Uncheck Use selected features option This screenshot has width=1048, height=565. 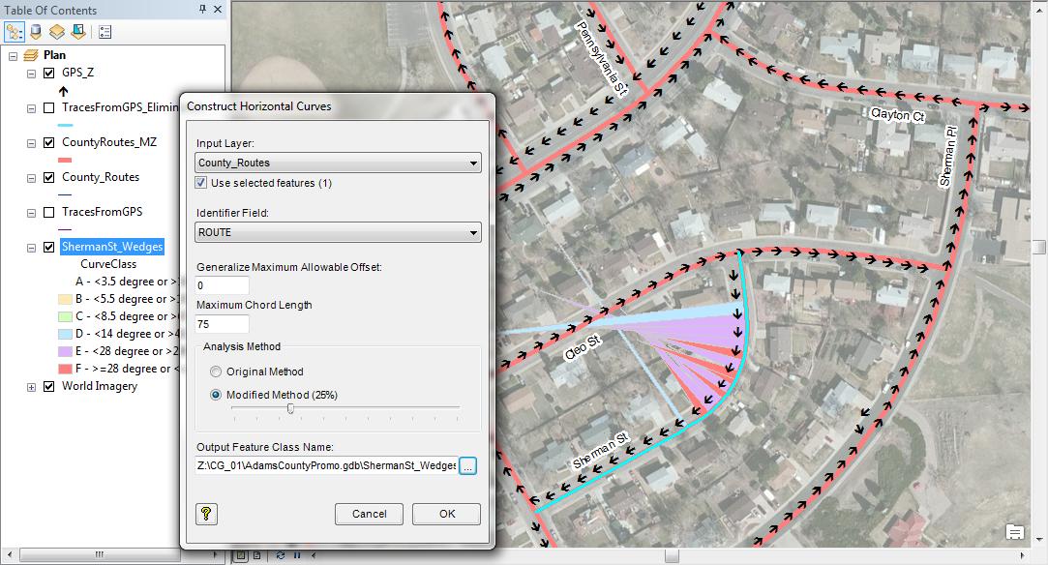click(200, 182)
